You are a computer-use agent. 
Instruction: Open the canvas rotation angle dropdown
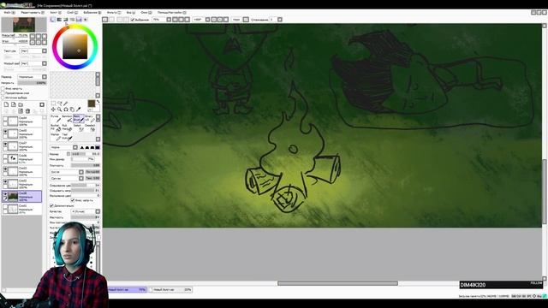point(207,20)
